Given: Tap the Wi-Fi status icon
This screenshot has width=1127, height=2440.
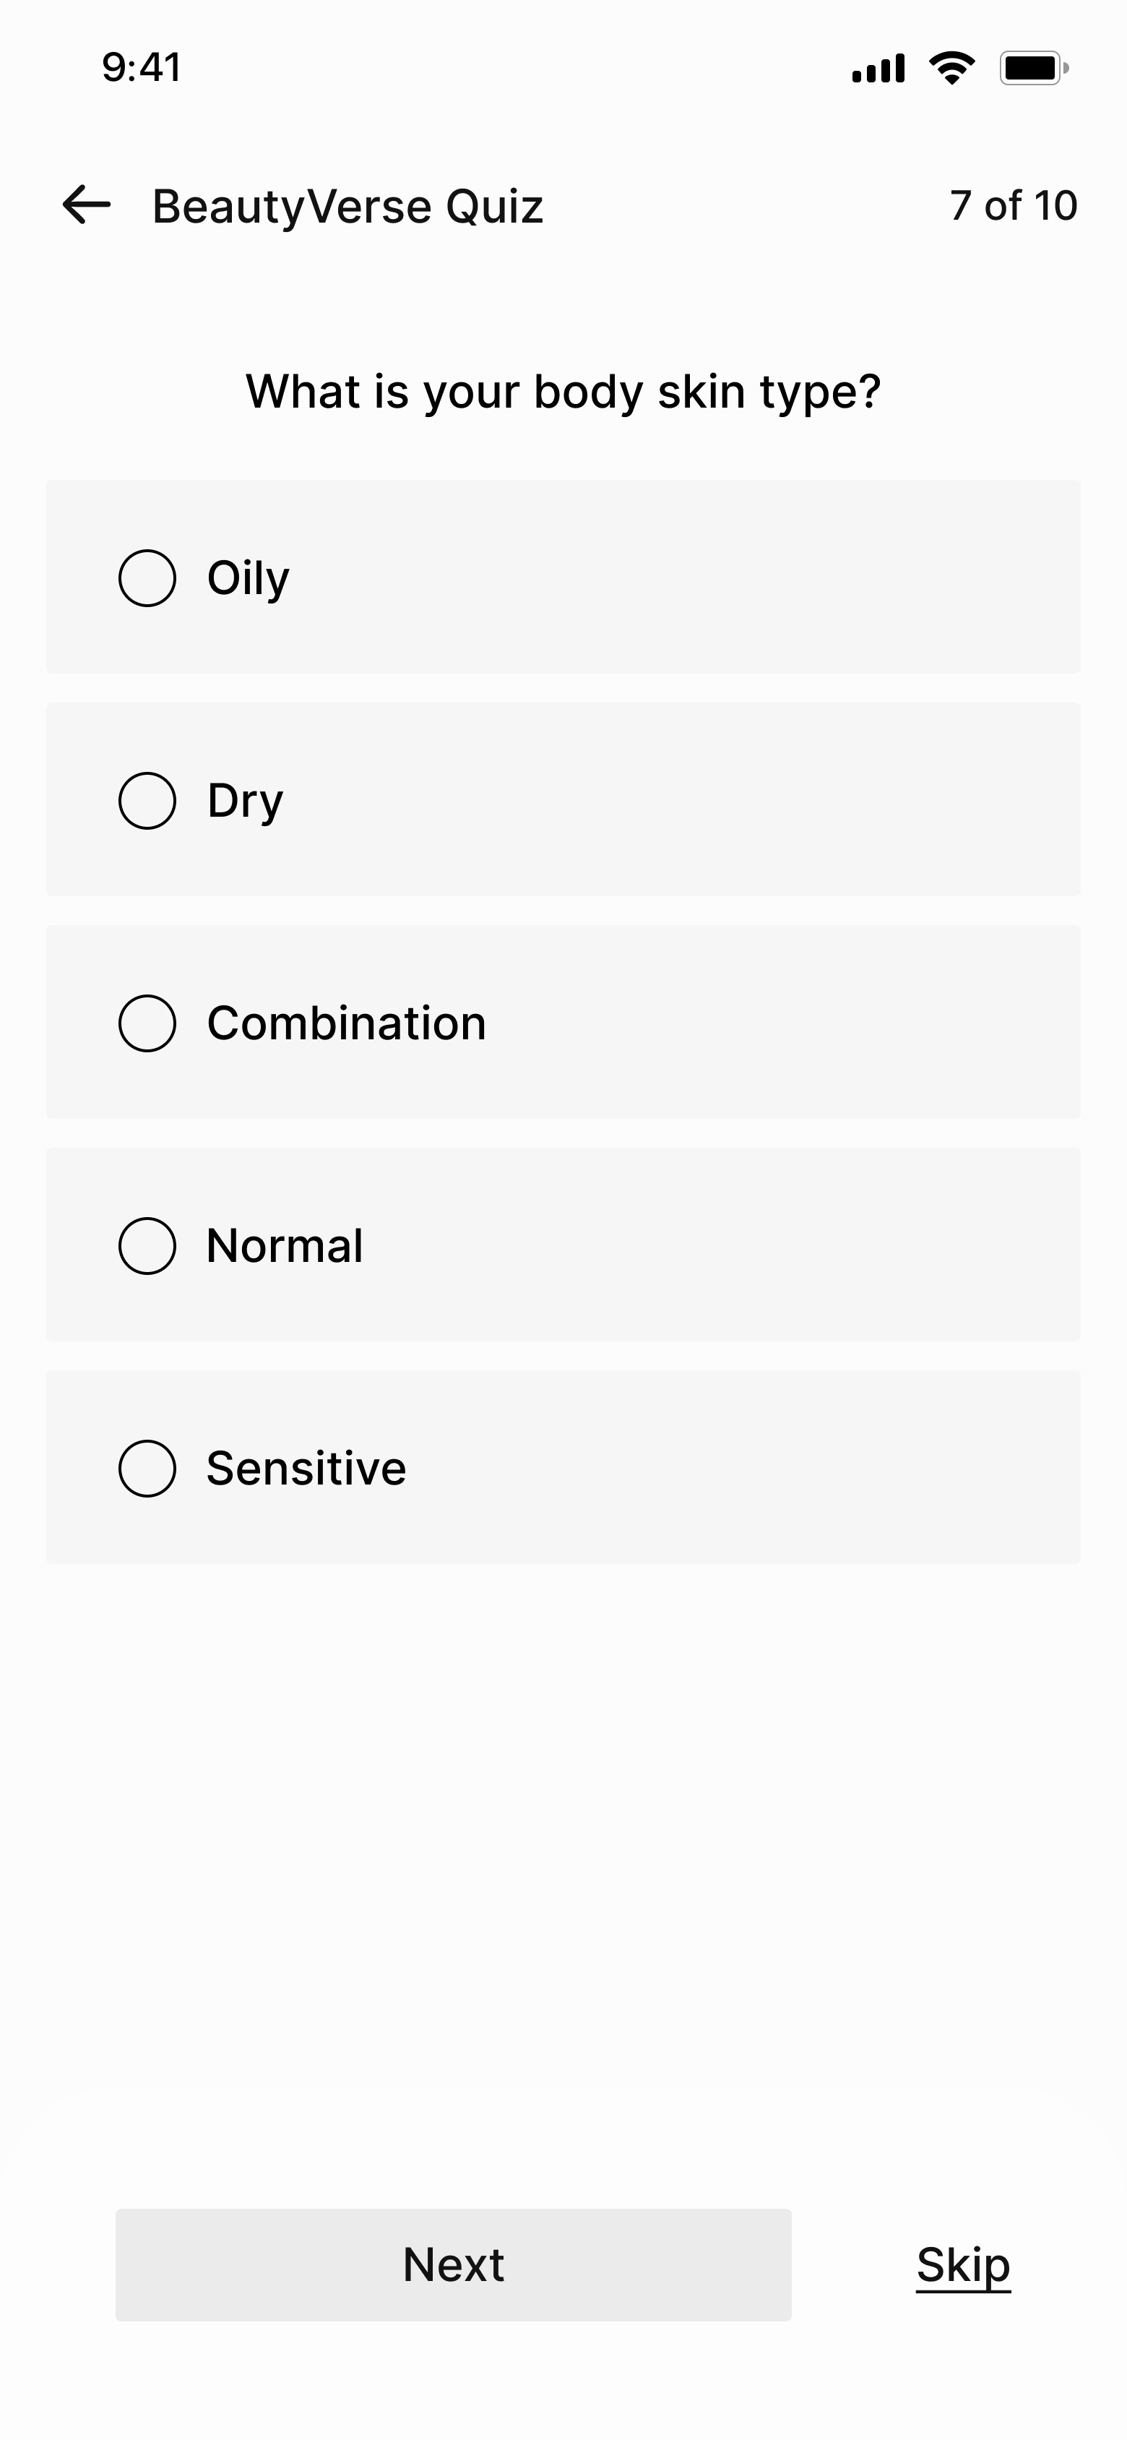Looking at the screenshot, I should click(x=951, y=68).
